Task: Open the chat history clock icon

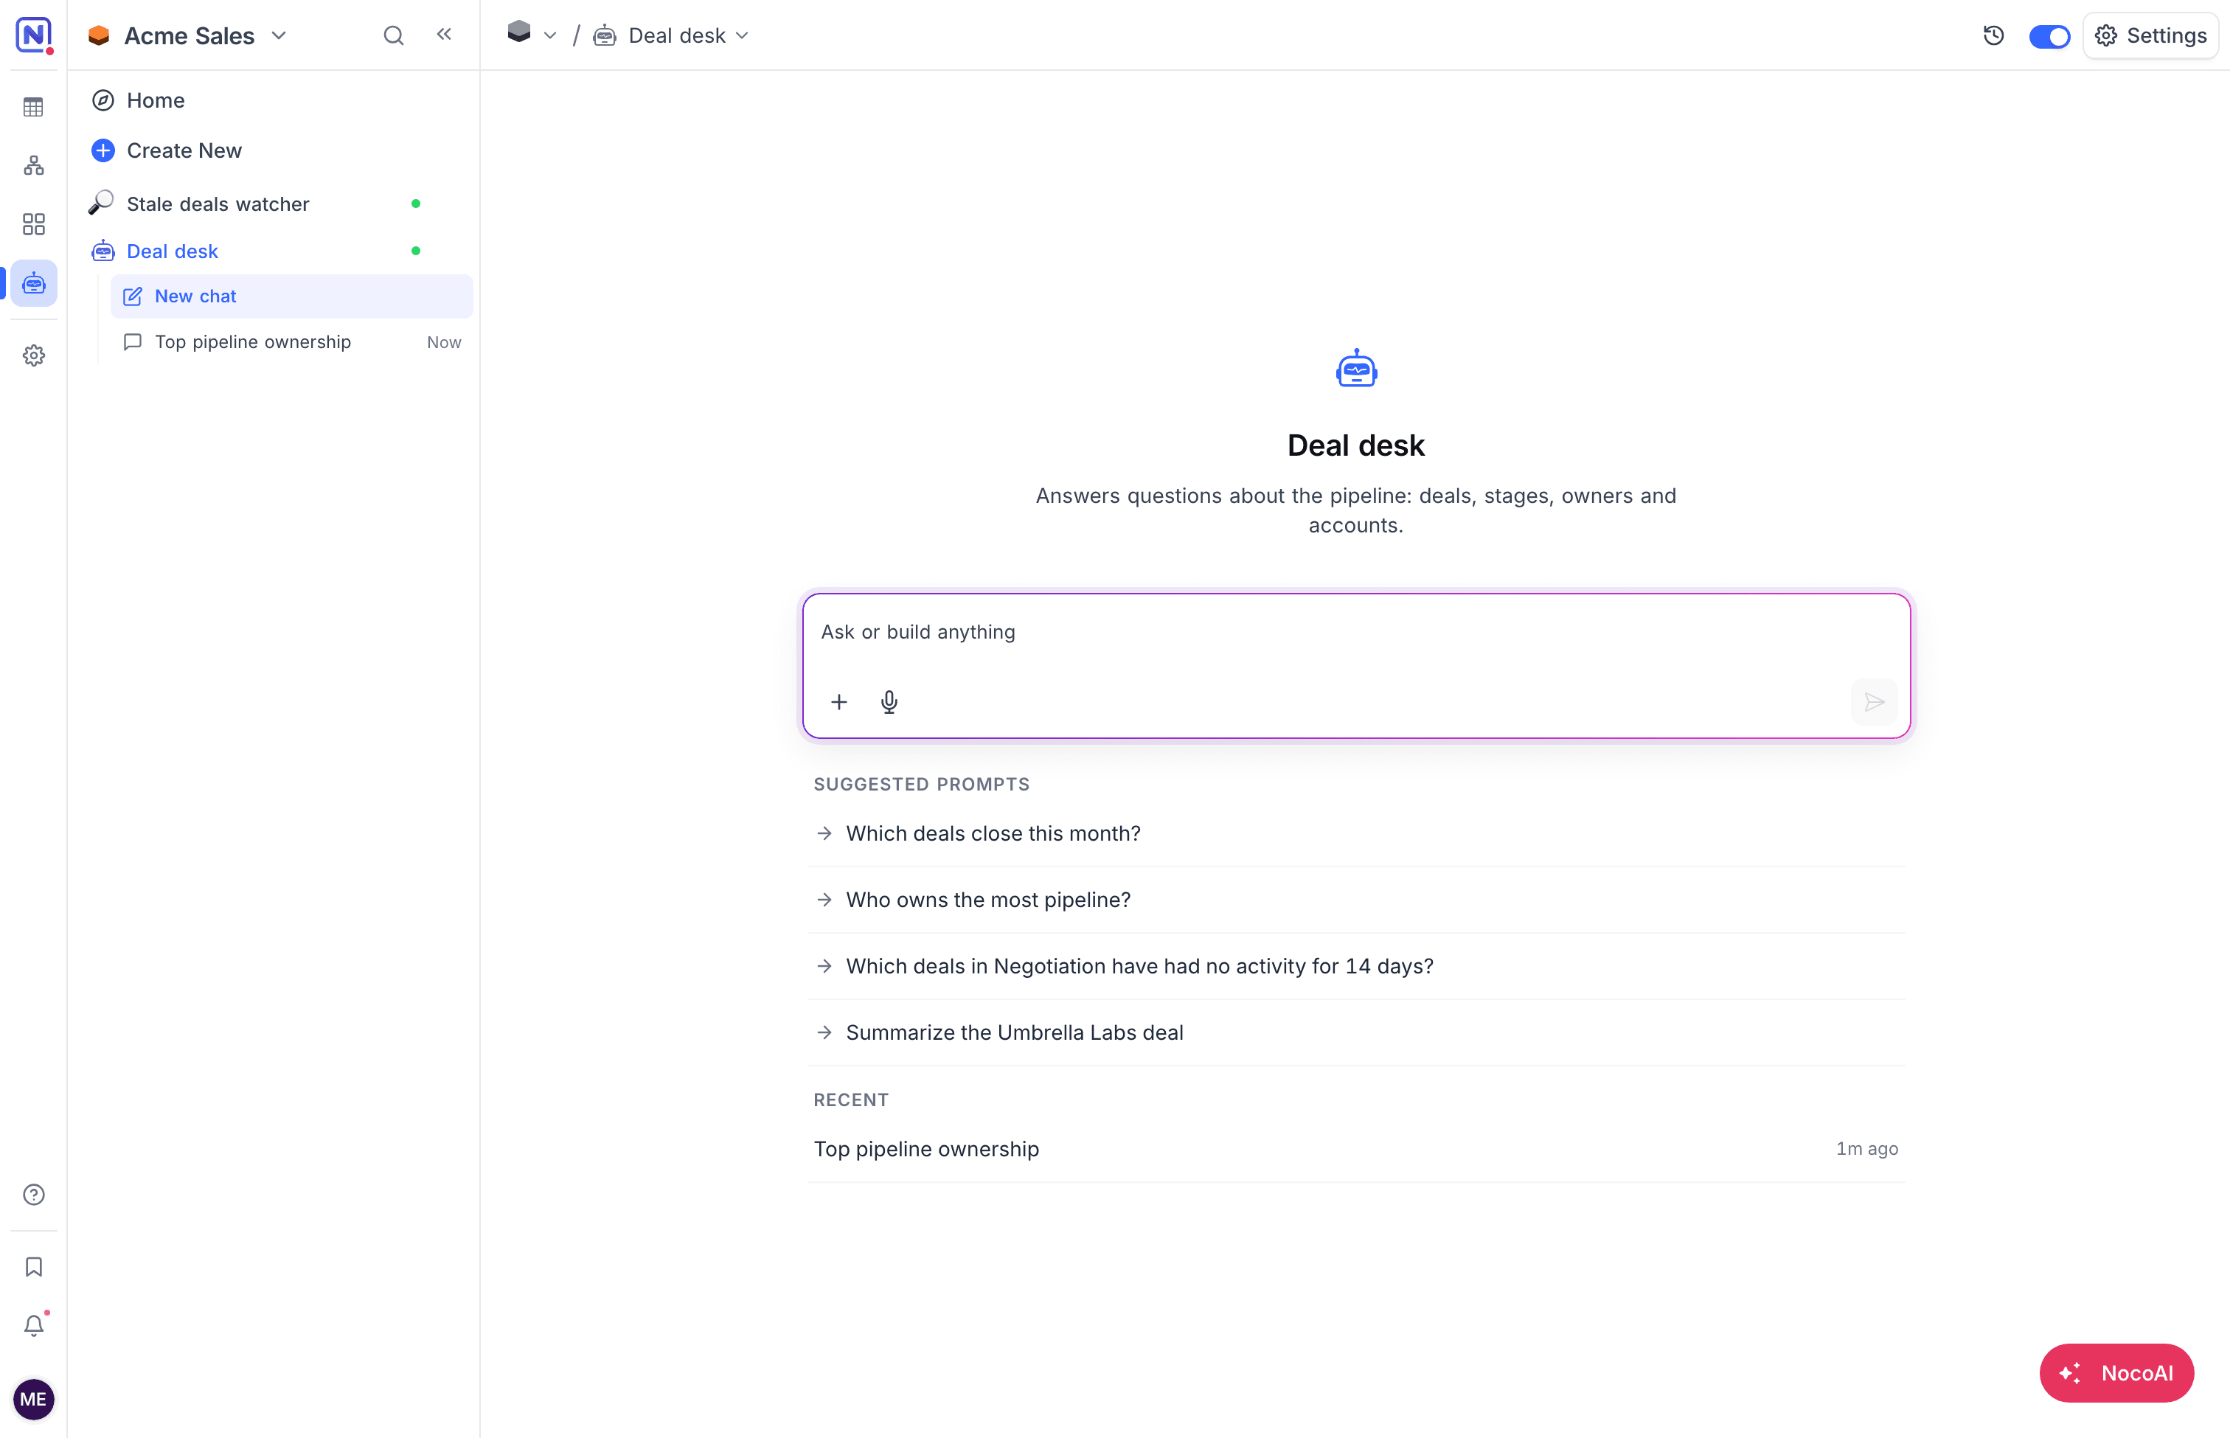Action: tap(1994, 35)
